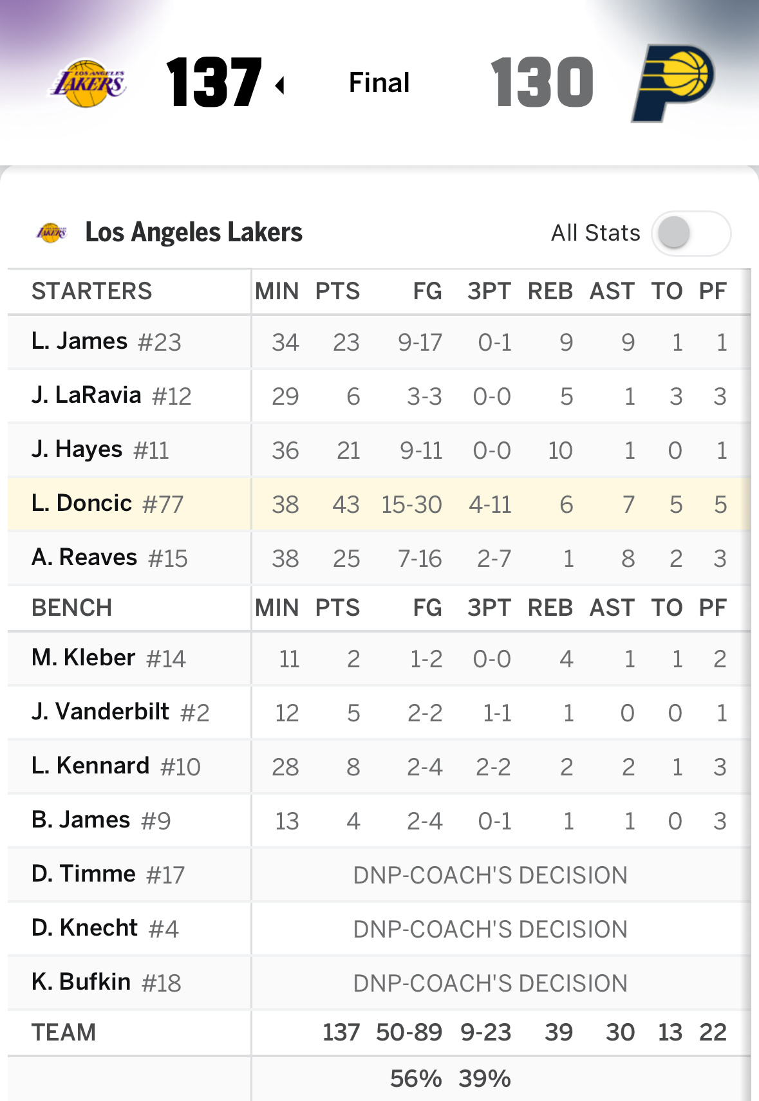Tap the Los Angeles Lakers team heading
Viewport: 759px width, 1101px height.
[x=193, y=232]
